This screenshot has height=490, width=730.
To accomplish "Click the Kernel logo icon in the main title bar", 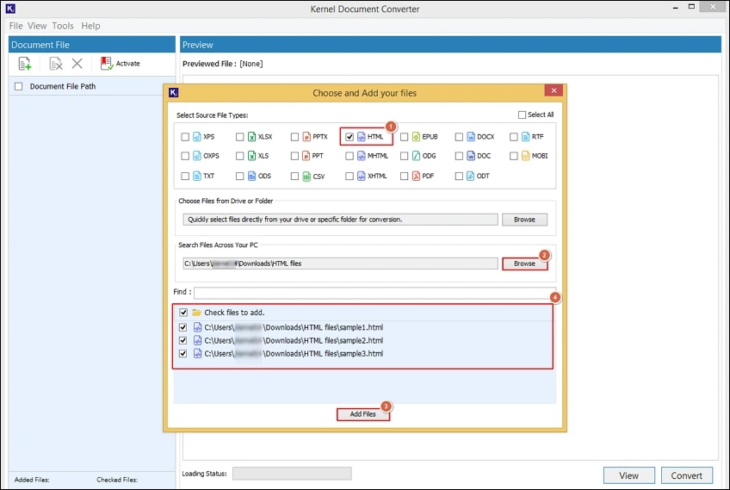I will (x=10, y=9).
